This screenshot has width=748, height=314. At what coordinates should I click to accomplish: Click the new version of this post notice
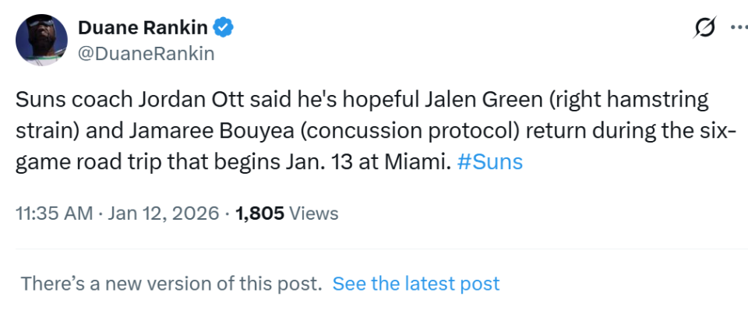point(171,284)
